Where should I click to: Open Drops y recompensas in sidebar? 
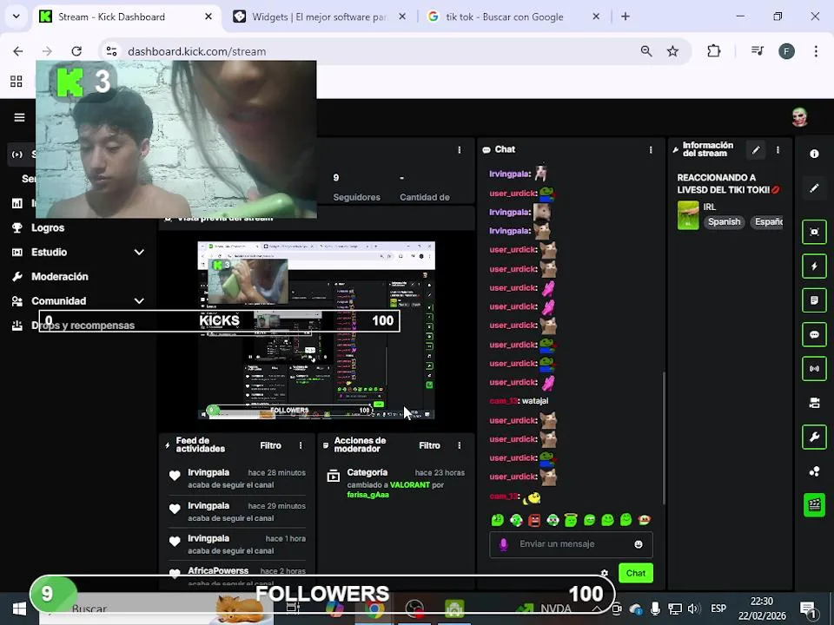point(83,326)
